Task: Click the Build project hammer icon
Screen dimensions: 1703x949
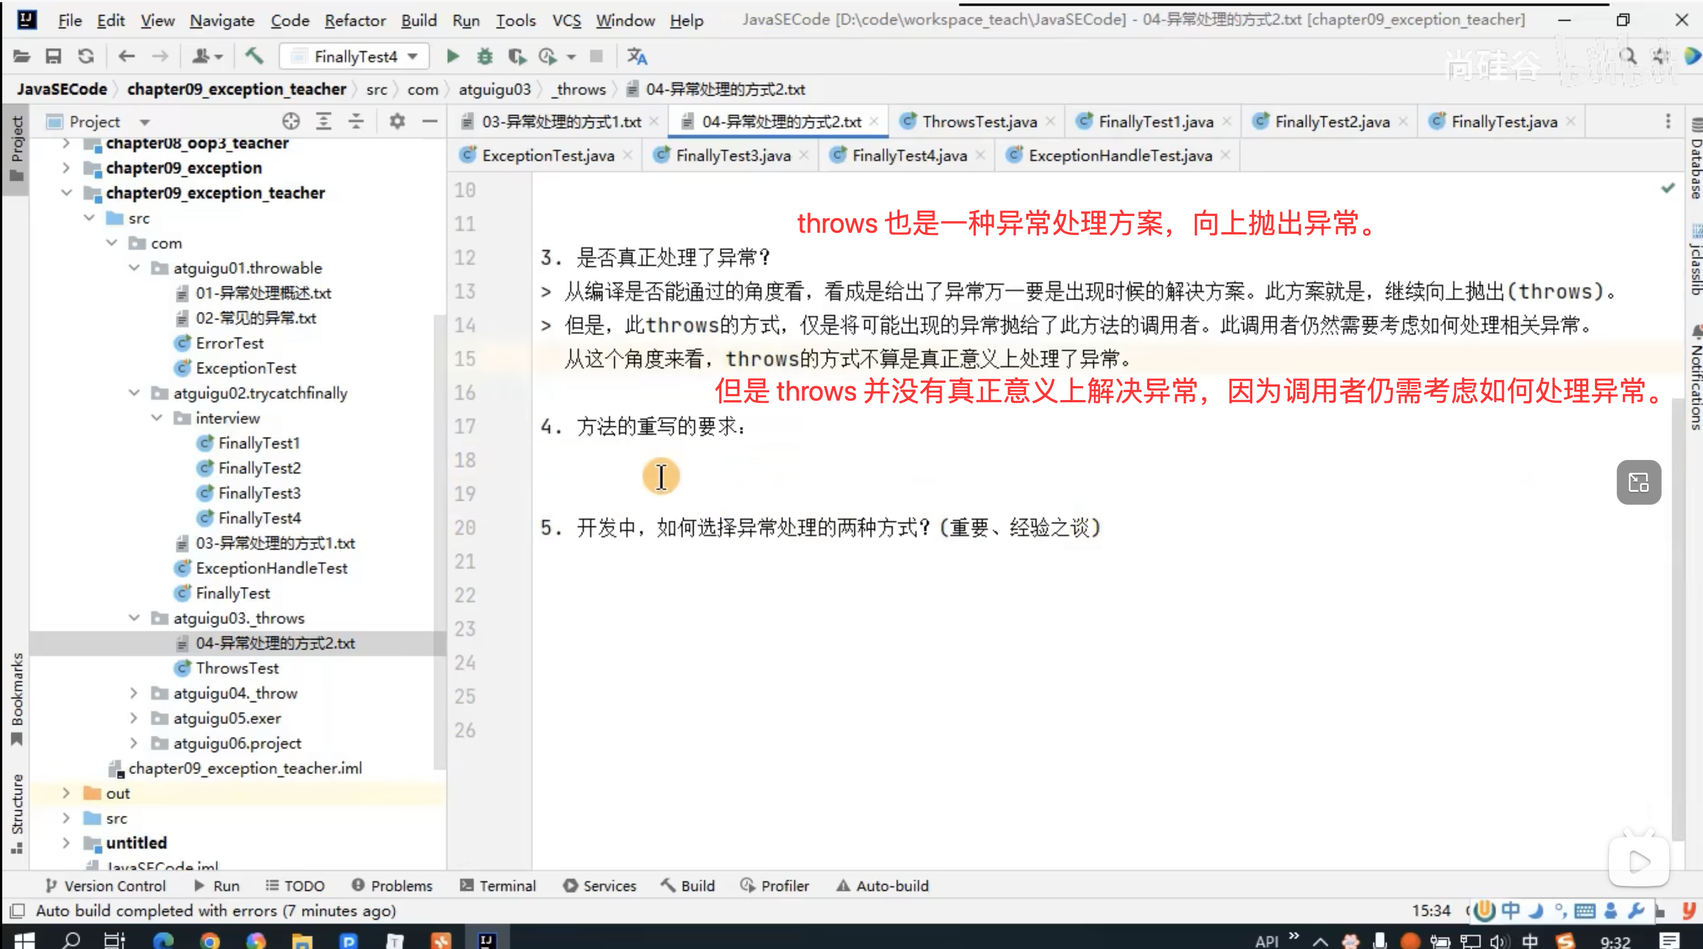Action: tap(254, 57)
